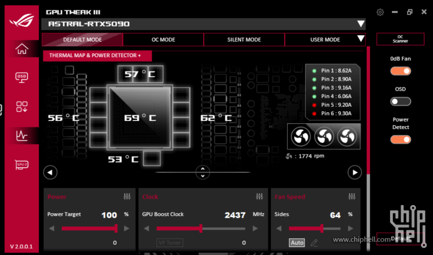Open the monitoring graph sidebar icon
This screenshot has height=255, width=433.
[x=22, y=135]
